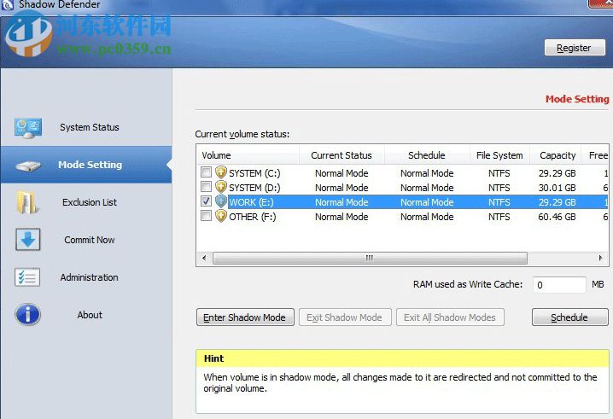The image size is (613, 419).
Task: Click the Commit Now download arrow icon
Action: point(28,240)
